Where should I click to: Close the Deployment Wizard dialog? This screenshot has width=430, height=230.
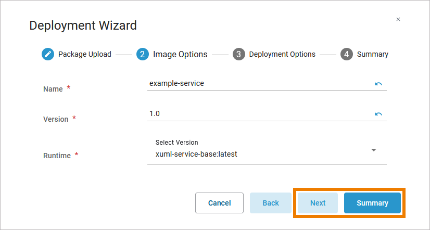[x=398, y=19]
